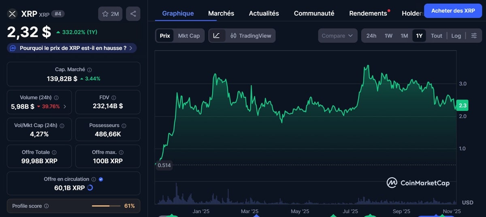
Task: Click the AI icon beside price question
Action: click(13, 48)
